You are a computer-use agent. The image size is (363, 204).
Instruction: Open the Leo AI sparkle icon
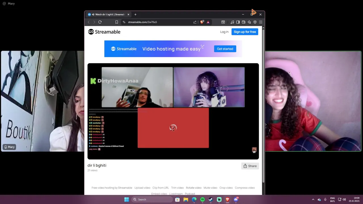click(249, 22)
